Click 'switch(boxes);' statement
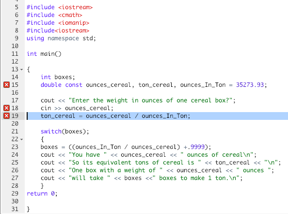The height and width of the screenshot is (214, 288). pyautogui.click(x=65, y=132)
